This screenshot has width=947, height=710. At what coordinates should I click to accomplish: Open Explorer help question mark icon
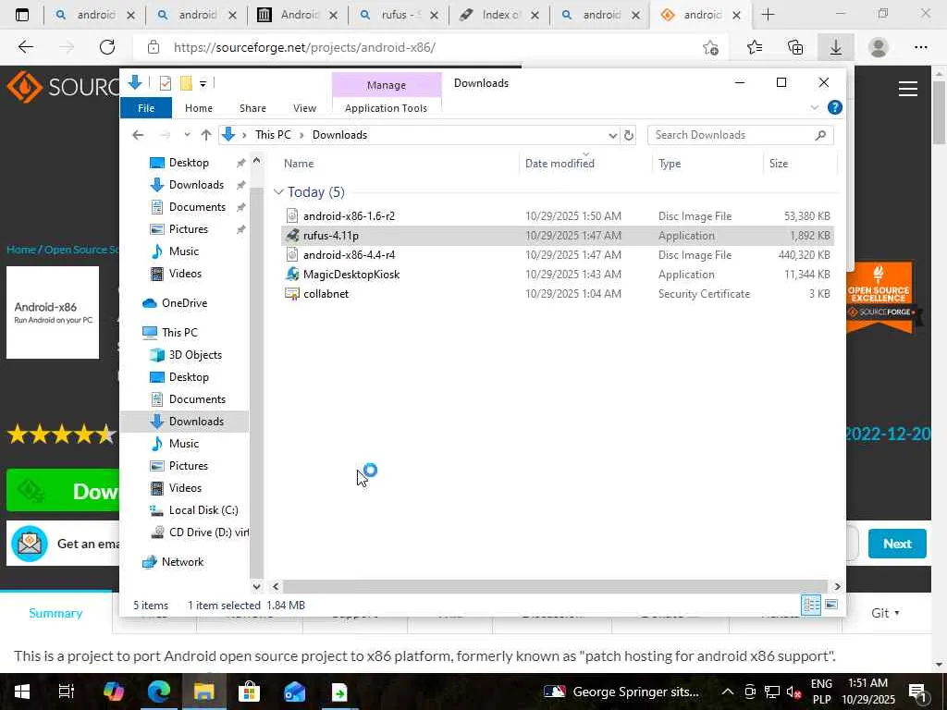[x=835, y=107]
